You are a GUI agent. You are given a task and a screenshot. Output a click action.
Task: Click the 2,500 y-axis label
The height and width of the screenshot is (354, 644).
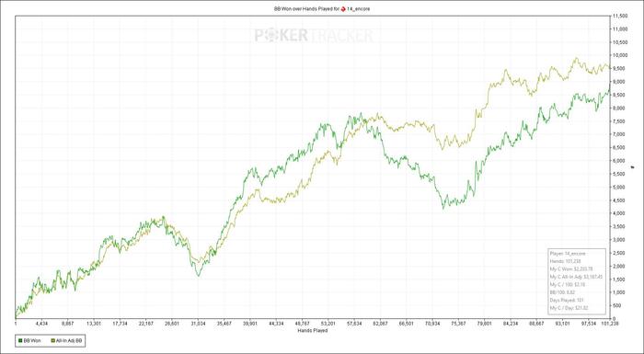pyautogui.click(x=619, y=253)
